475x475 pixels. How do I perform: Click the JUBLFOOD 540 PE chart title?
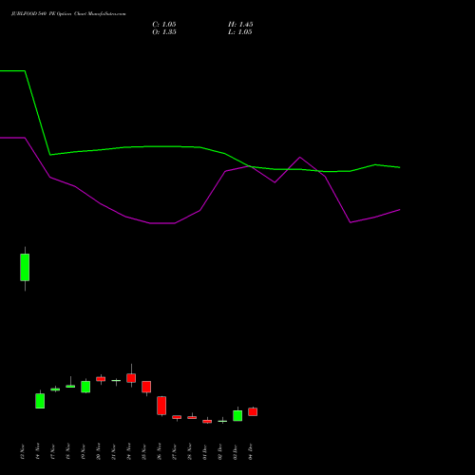[68, 14]
